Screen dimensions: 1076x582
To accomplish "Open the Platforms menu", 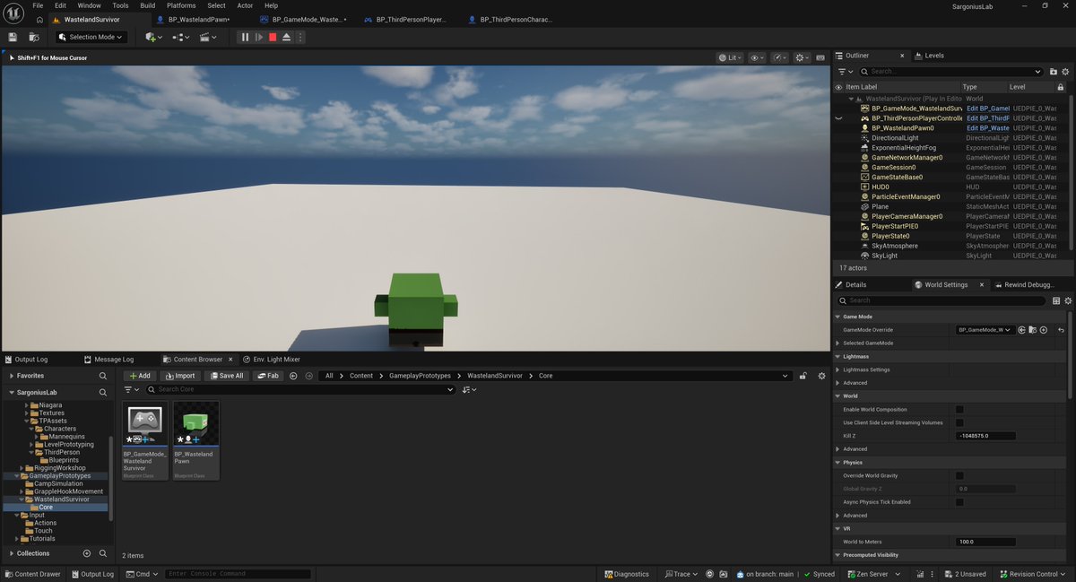I will pos(181,5).
